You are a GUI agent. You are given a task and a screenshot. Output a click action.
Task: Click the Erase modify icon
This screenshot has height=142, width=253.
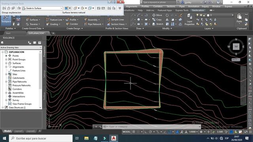pos(180,15)
